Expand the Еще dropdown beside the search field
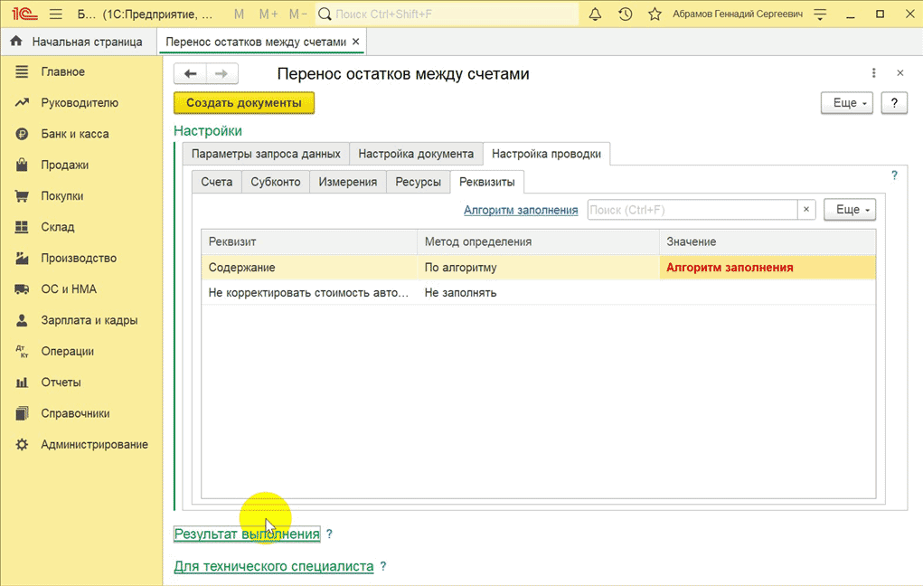 850,210
